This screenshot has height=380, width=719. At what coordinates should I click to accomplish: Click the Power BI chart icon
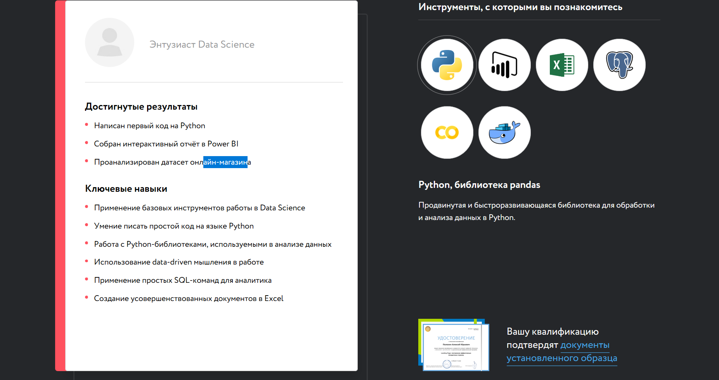point(504,65)
